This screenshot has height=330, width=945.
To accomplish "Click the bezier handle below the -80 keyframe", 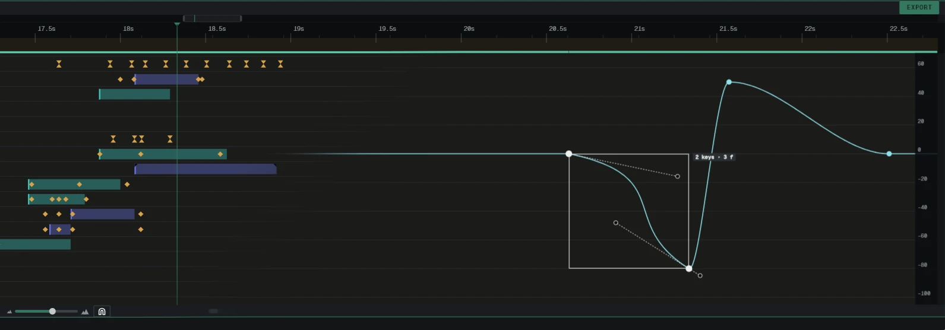I will pyautogui.click(x=700, y=275).
